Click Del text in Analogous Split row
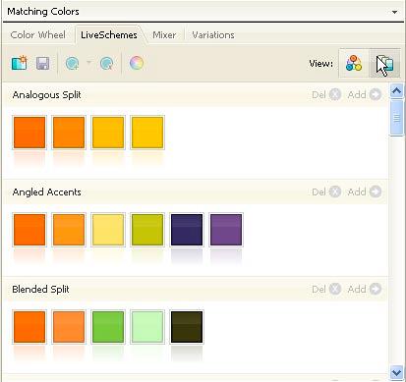The width and height of the screenshot is (406, 382). 319,95
